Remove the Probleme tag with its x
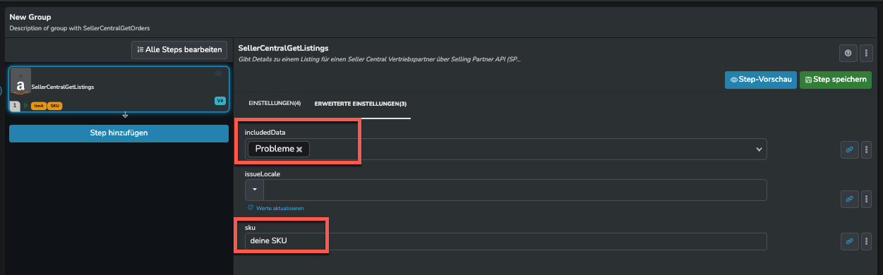Image resolution: width=883 pixels, height=275 pixels. point(299,149)
